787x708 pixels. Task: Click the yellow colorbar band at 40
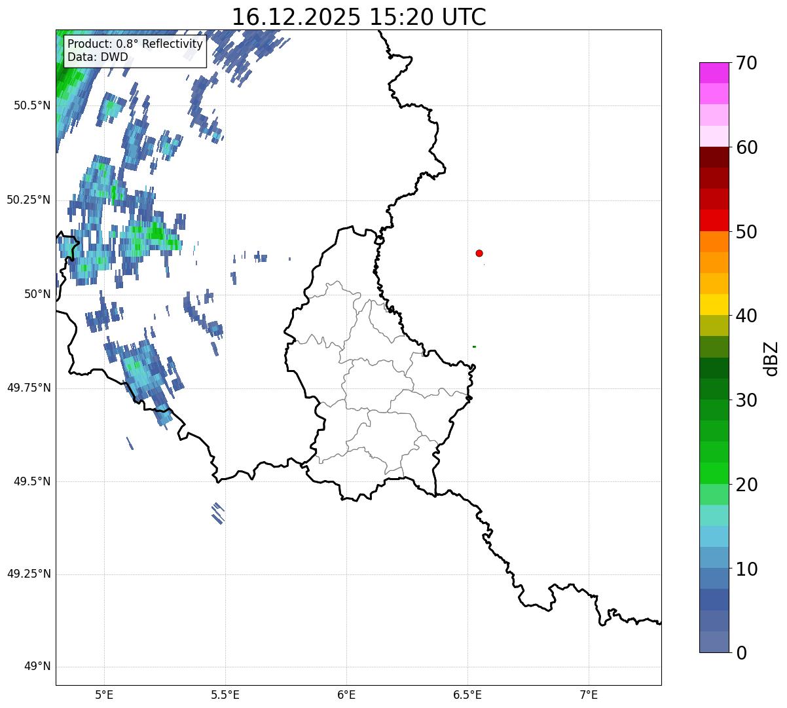714,305
